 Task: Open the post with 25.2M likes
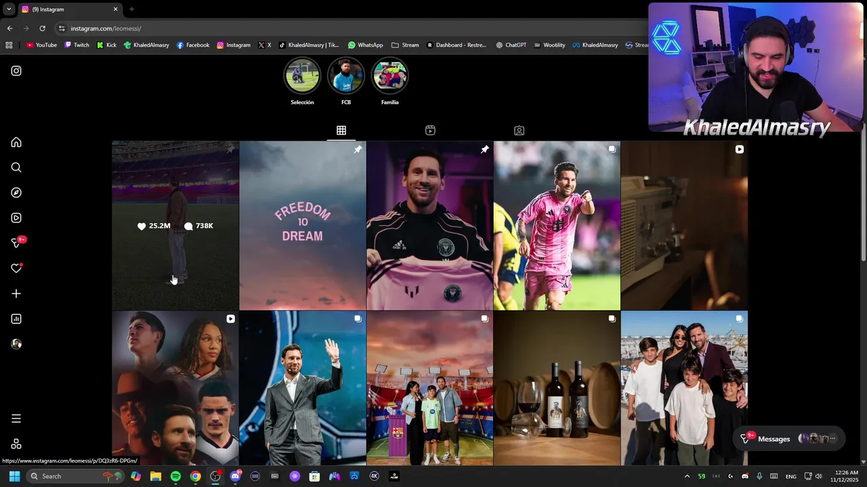point(175,225)
